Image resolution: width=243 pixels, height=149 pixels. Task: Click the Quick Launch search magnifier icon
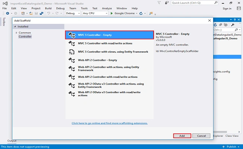[x=216, y=3]
